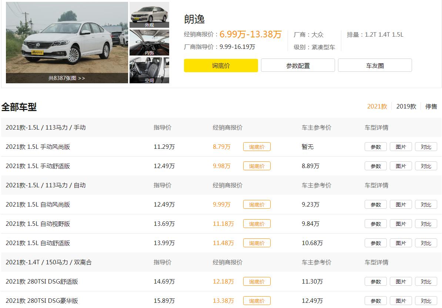Screen dimensions: 442x308
Task: Click the 2021款-1.4T / 150马力 / 双离合 group header
Action: pyautogui.click(x=48, y=262)
